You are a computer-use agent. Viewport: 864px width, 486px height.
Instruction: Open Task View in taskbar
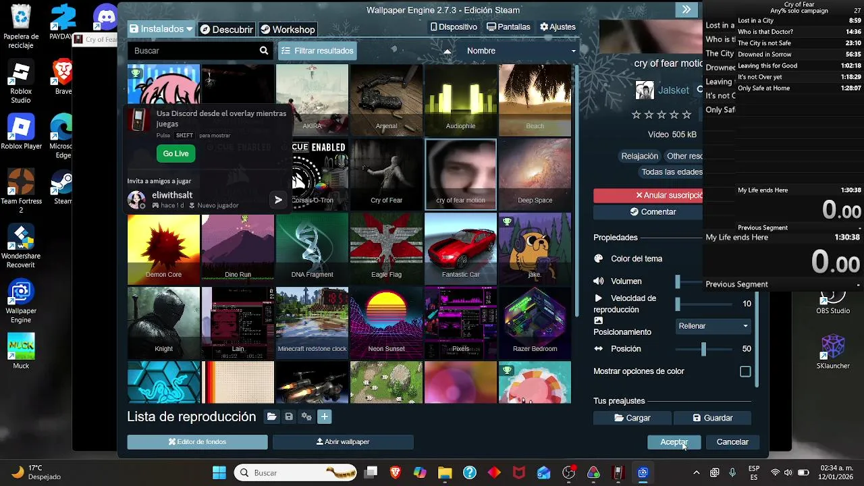[371, 473]
